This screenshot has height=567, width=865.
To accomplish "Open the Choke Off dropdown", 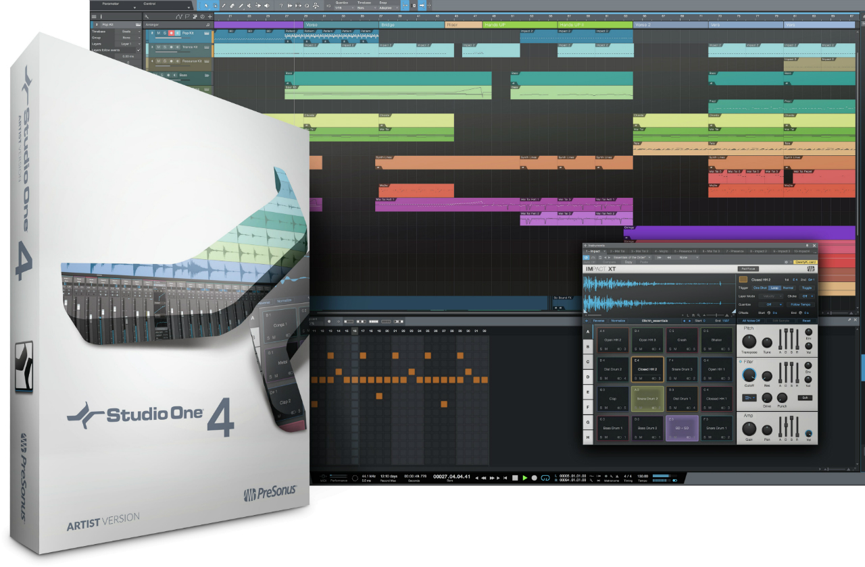I will [807, 296].
